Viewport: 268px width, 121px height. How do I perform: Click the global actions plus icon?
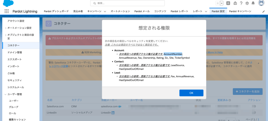(x=228, y=3)
